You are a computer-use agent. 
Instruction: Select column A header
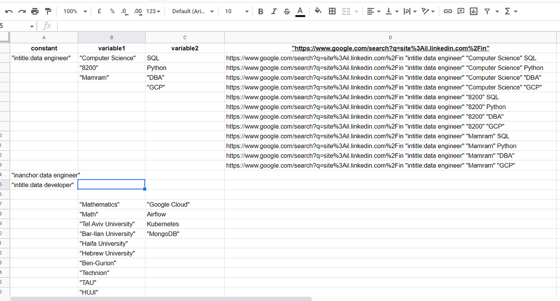(44, 38)
